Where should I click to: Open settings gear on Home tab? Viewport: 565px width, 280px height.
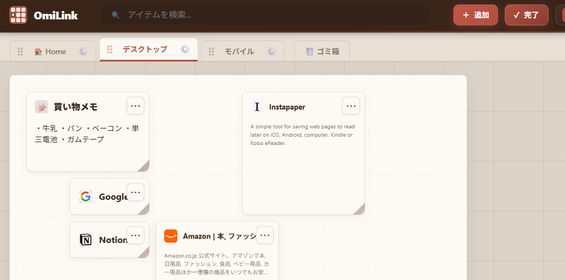(83, 51)
